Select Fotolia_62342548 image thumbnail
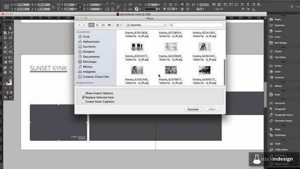Image resolution: width=300 pixels, height=169 pixels. coord(137,70)
